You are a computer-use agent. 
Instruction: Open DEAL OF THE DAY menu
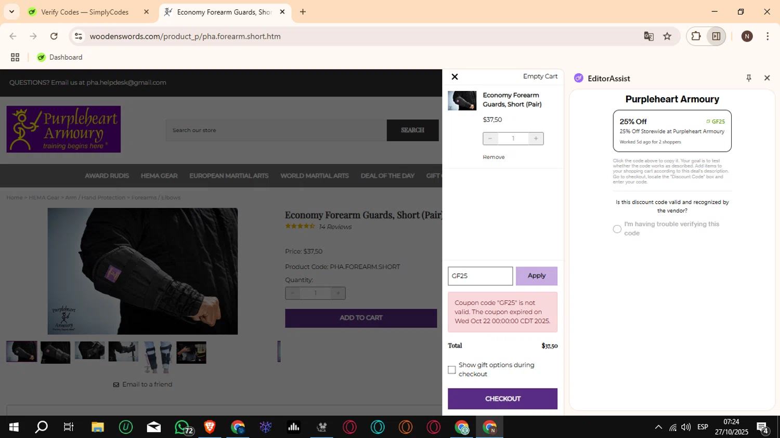pos(387,176)
